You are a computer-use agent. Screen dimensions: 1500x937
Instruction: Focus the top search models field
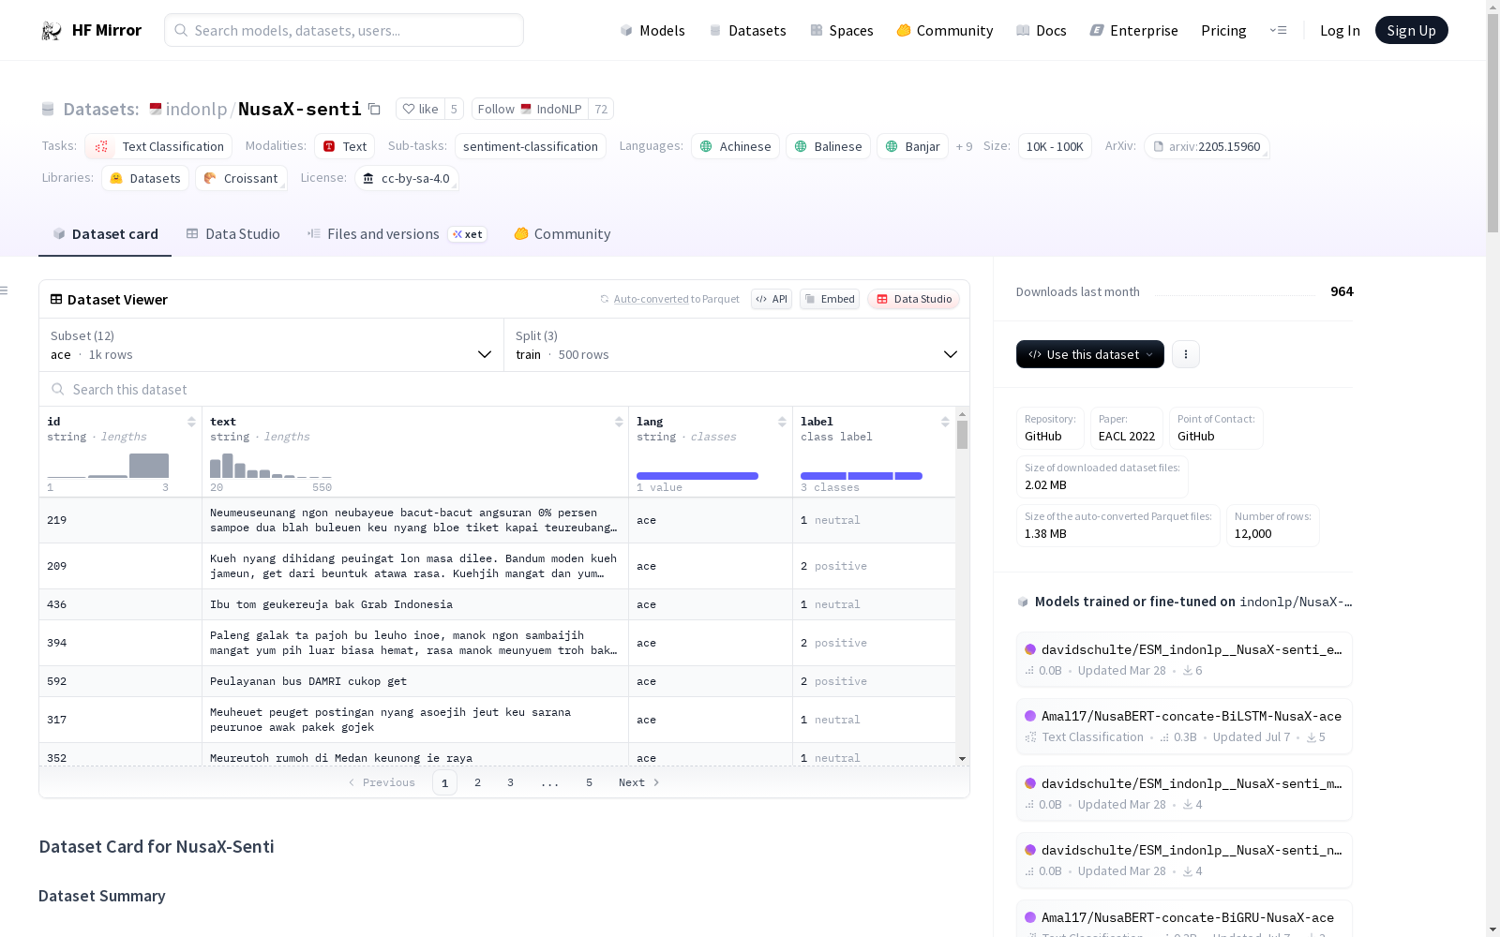[344, 30]
